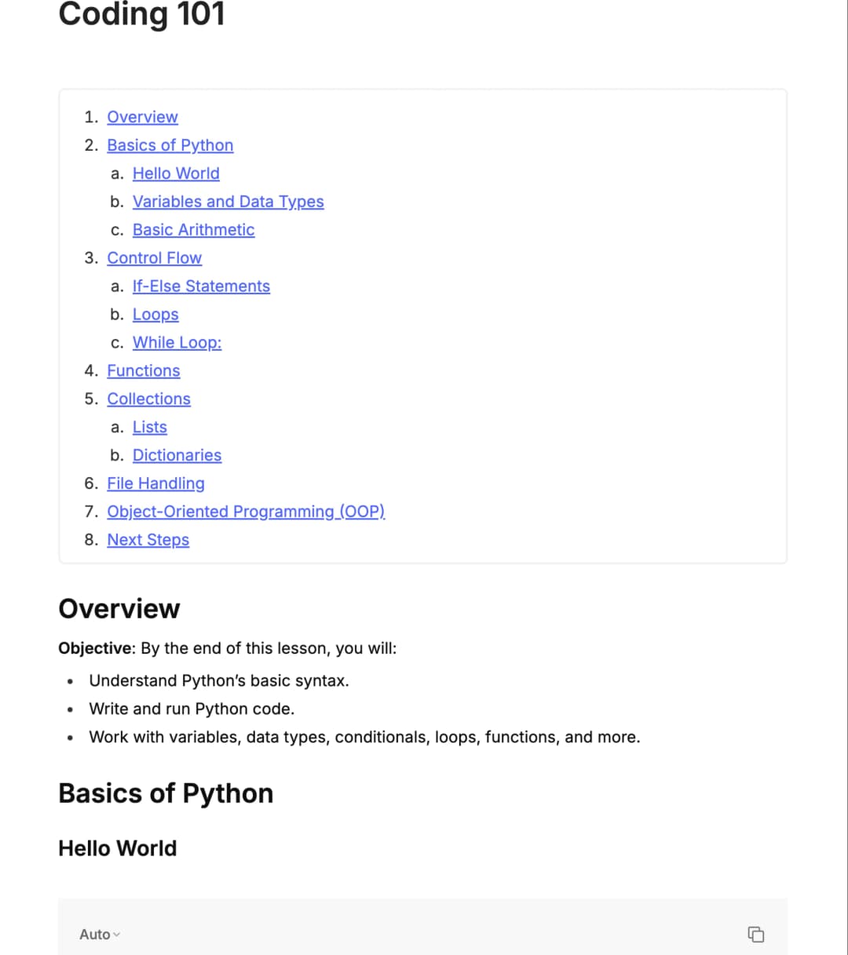Click the Lists link

click(x=149, y=428)
